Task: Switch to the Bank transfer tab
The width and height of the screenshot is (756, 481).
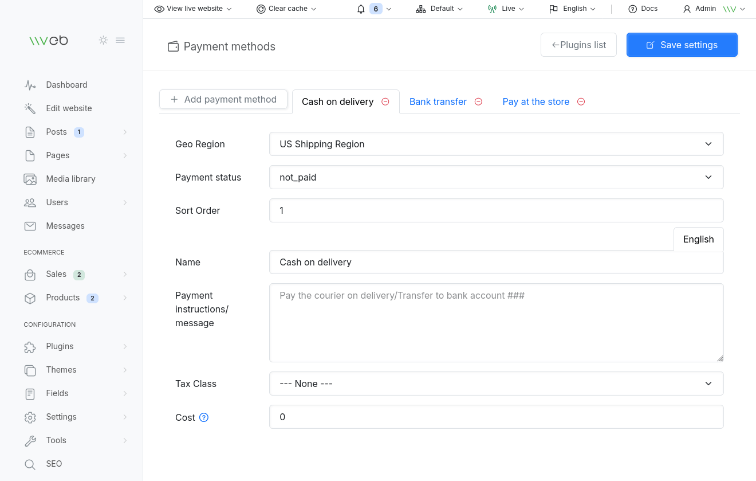Action: 438,101
